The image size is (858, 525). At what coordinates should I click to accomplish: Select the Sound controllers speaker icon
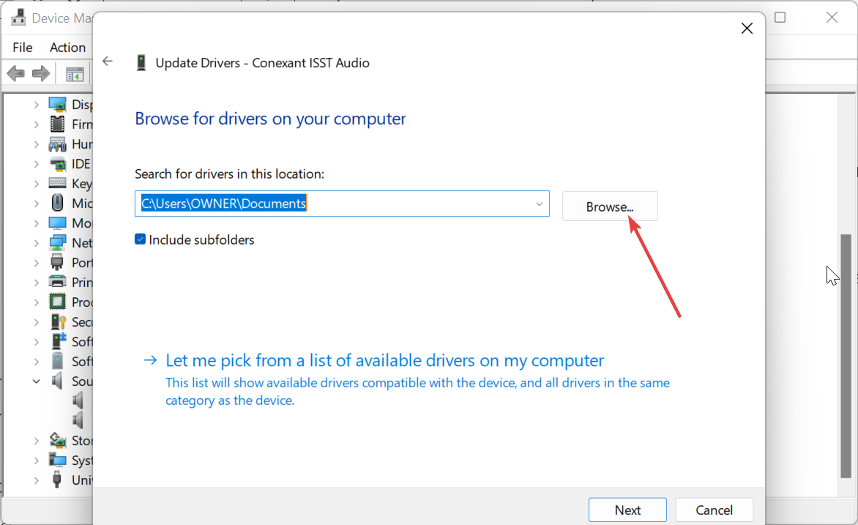click(x=57, y=381)
